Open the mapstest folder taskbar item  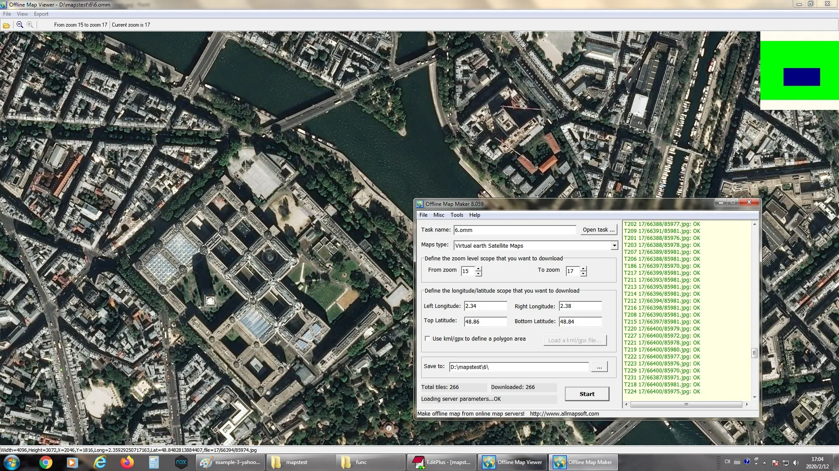click(301, 462)
